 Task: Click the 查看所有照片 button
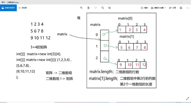pos(8,8)
